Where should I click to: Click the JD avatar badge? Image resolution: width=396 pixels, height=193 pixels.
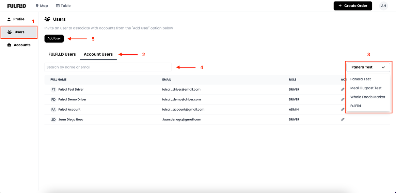53,119
